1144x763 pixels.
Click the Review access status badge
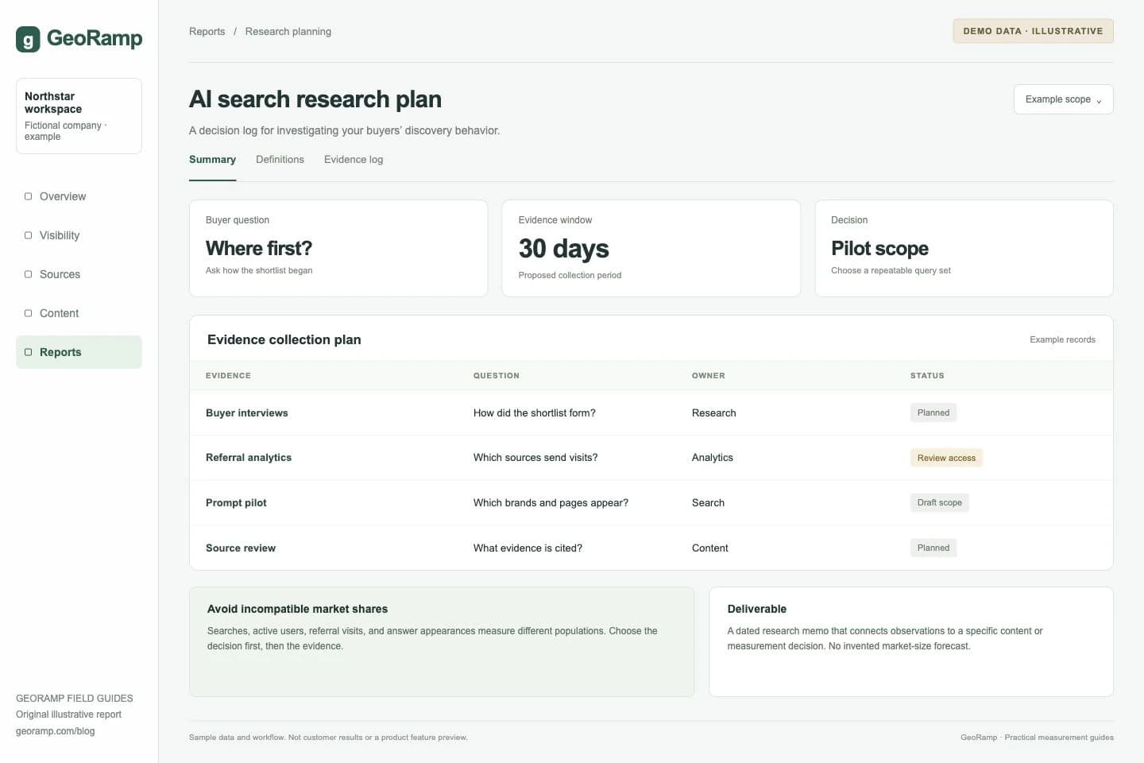(x=946, y=458)
